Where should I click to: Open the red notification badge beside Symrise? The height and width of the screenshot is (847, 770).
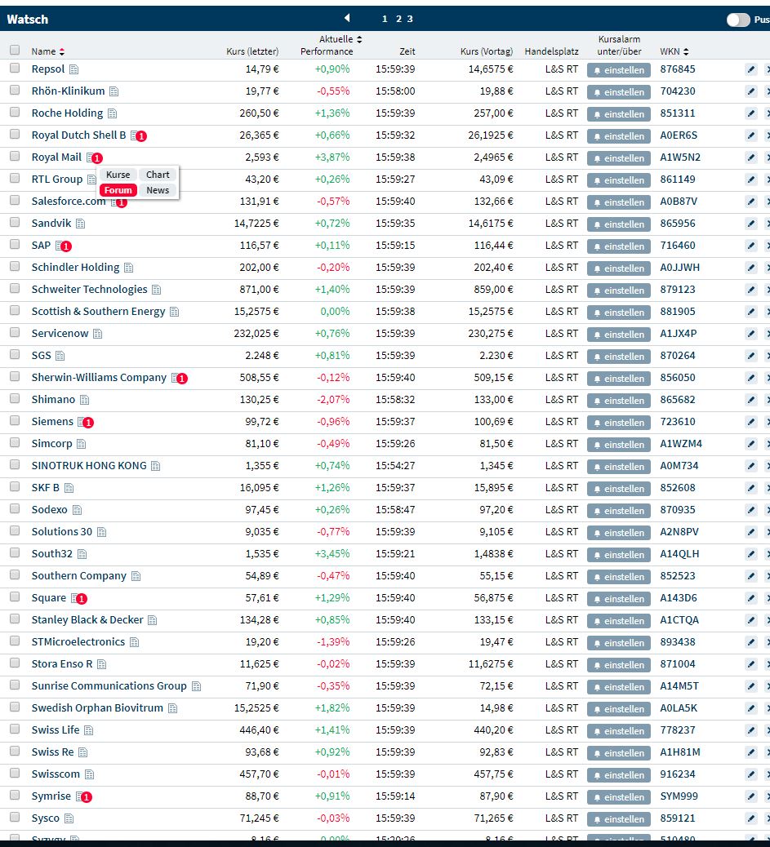point(87,796)
